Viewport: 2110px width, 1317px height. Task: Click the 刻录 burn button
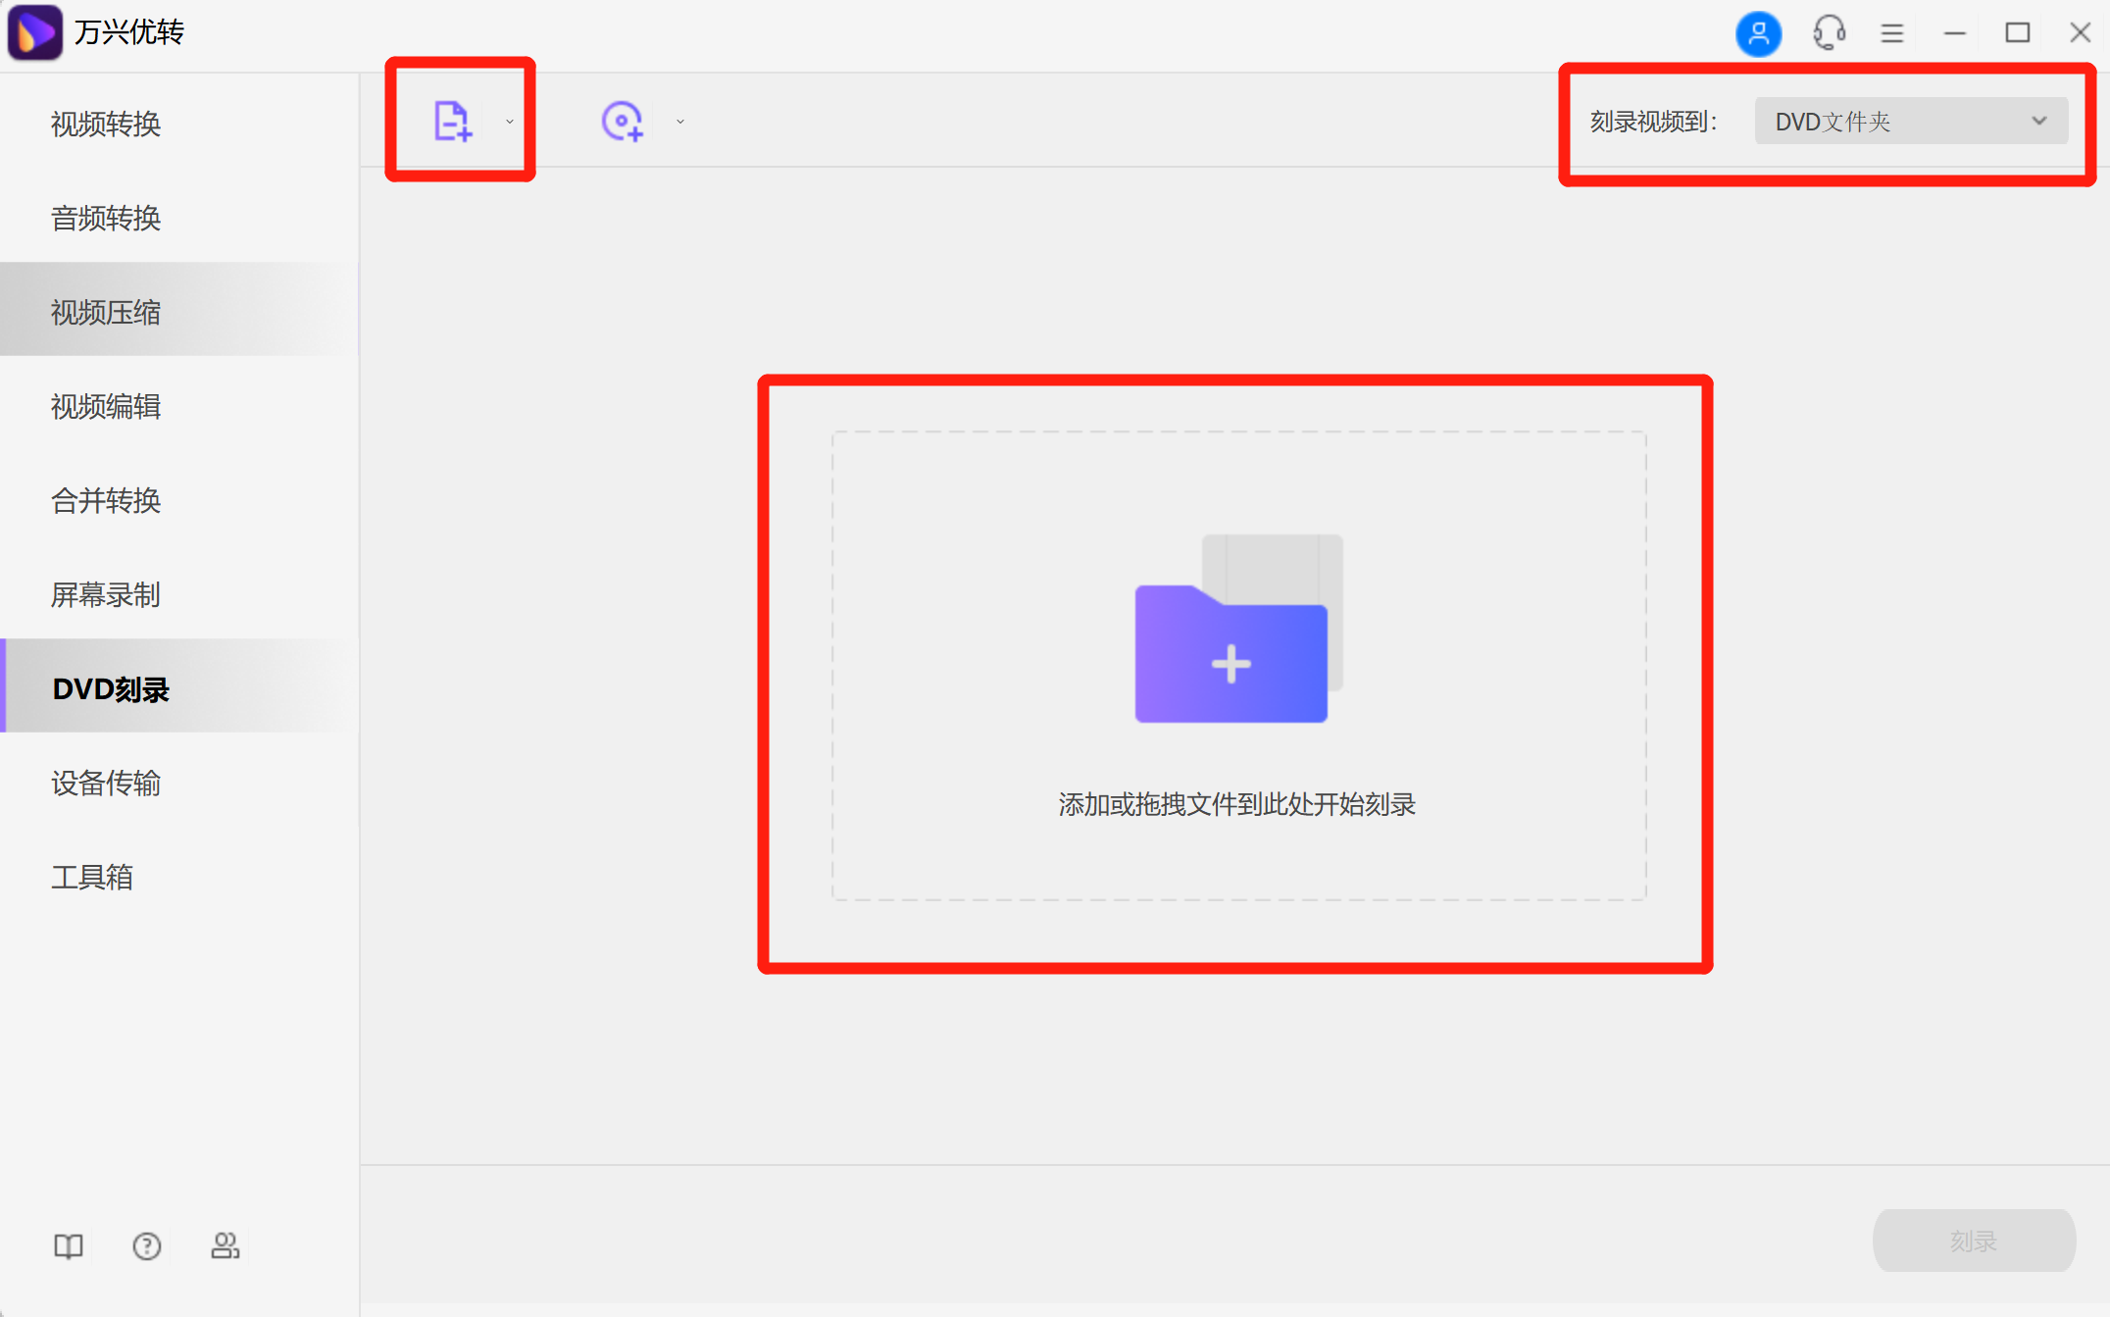[1974, 1241]
